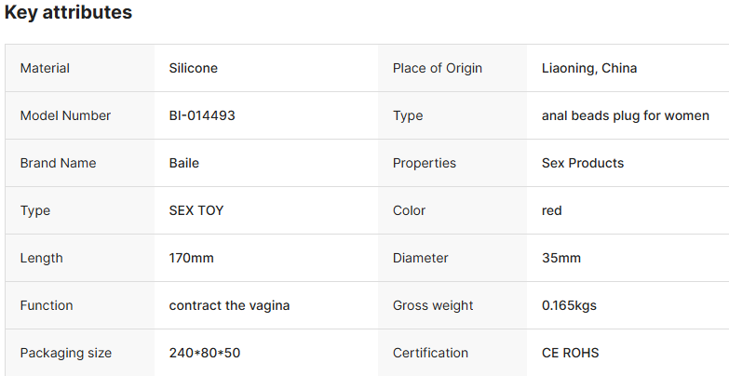Select the 170mm length value
Screen dimensions: 729x376
point(192,258)
